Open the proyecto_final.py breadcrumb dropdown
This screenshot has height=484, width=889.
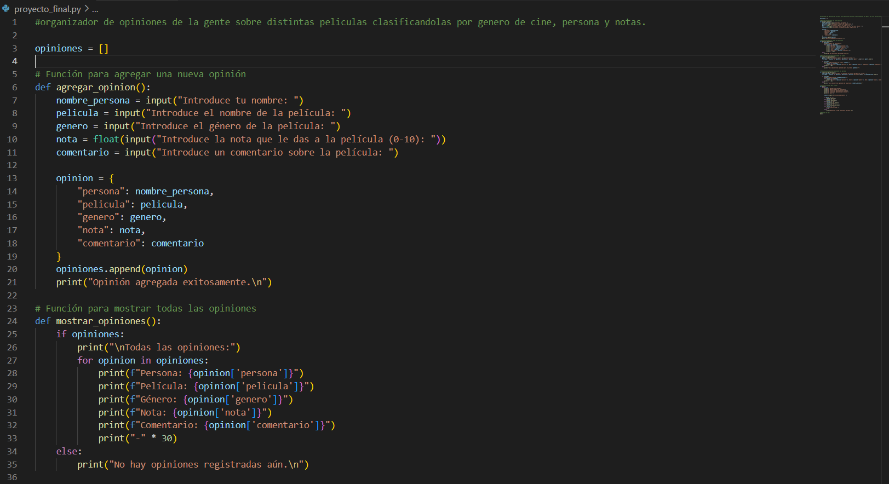(x=47, y=9)
